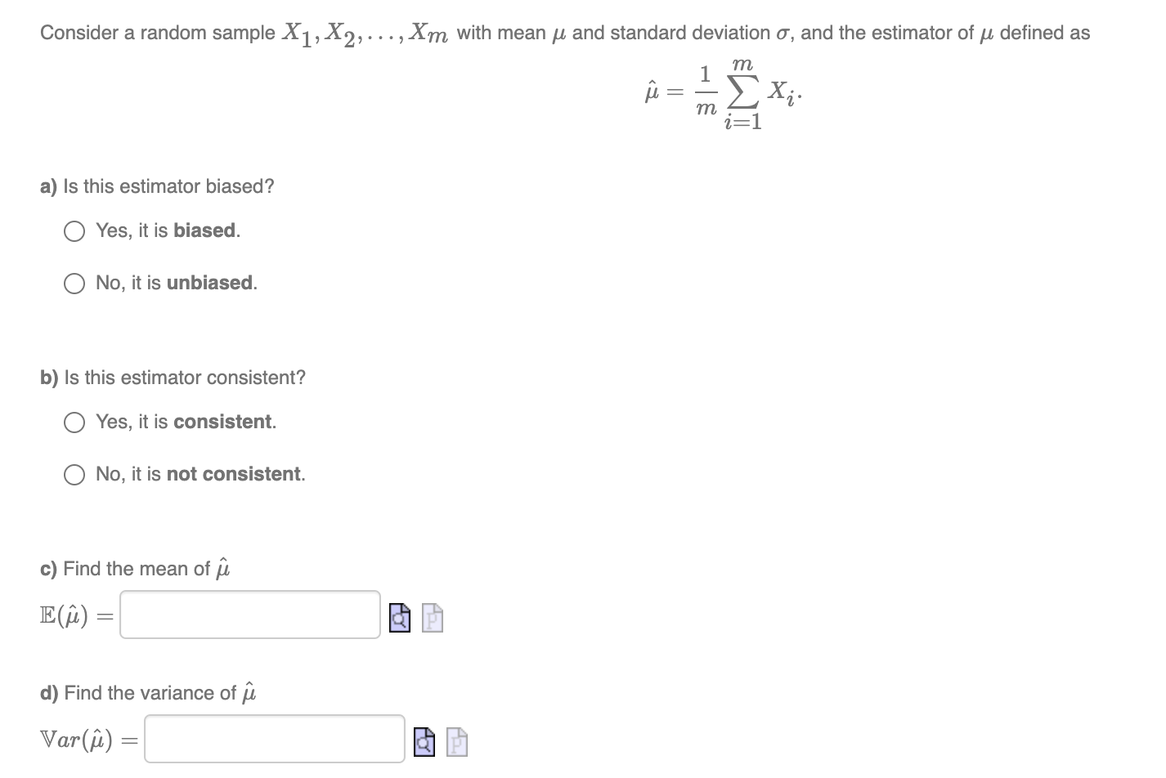Click the equation preview icon beside Var(μ̂) field
This screenshot has height=778, width=1166.
(x=424, y=743)
